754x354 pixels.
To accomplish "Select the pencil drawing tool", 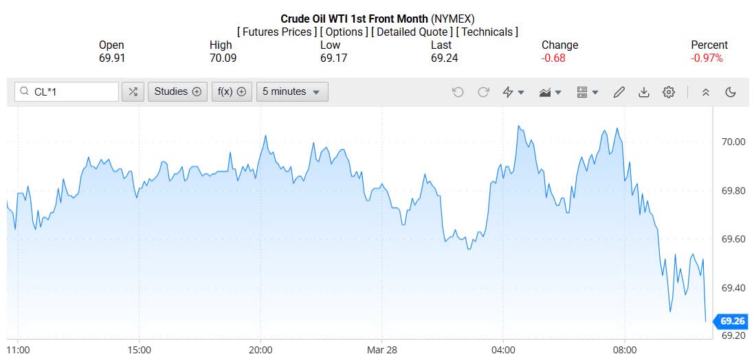I will (x=619, y=91).
